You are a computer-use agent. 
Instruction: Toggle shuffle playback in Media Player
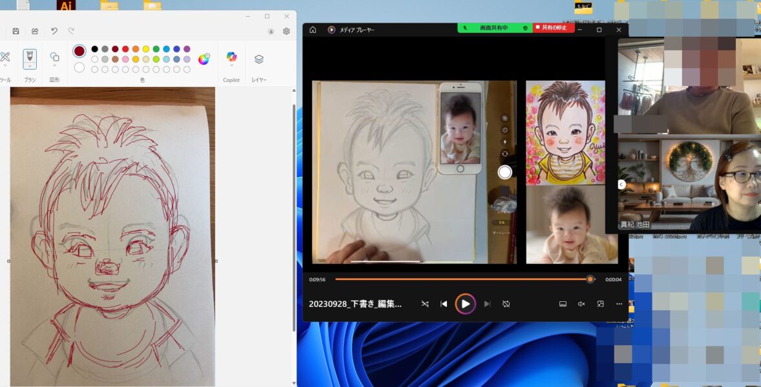coord(425,304)
